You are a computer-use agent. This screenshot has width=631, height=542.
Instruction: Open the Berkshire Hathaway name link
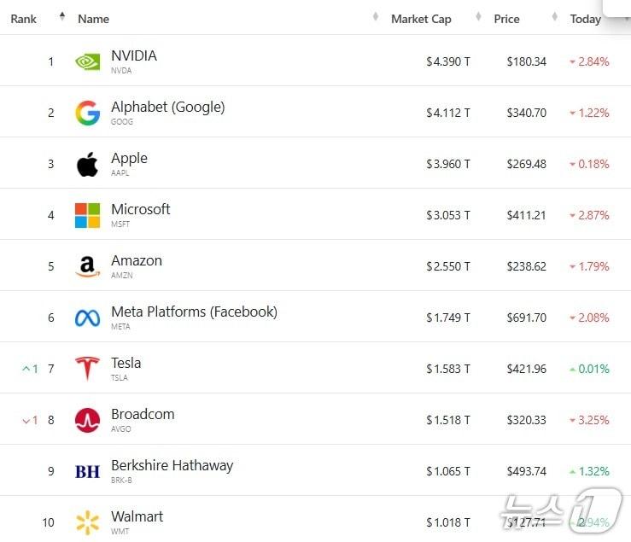tap(172, 466)
